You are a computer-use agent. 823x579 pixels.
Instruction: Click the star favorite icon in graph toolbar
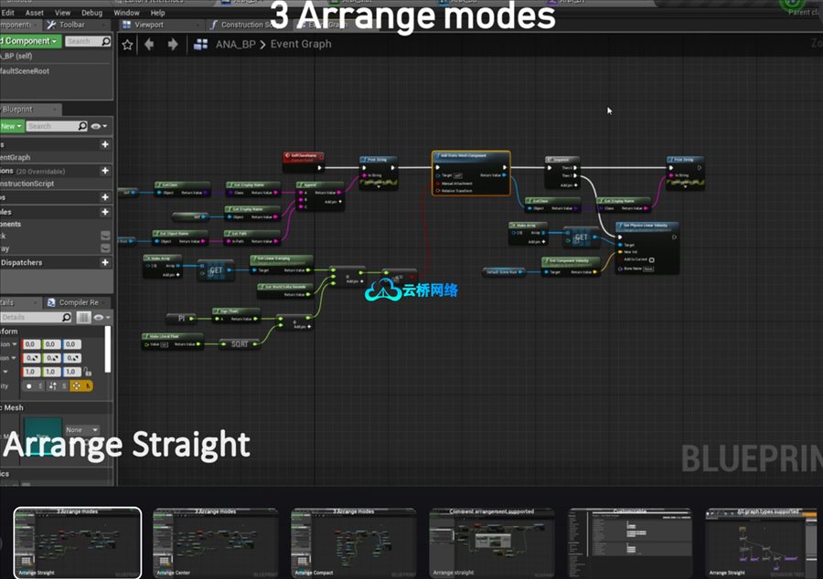[127, 45]
